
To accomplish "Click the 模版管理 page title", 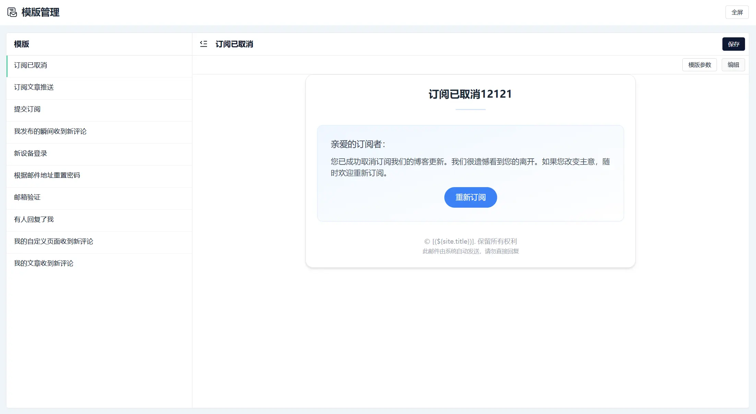I will [x=40, y=12].
